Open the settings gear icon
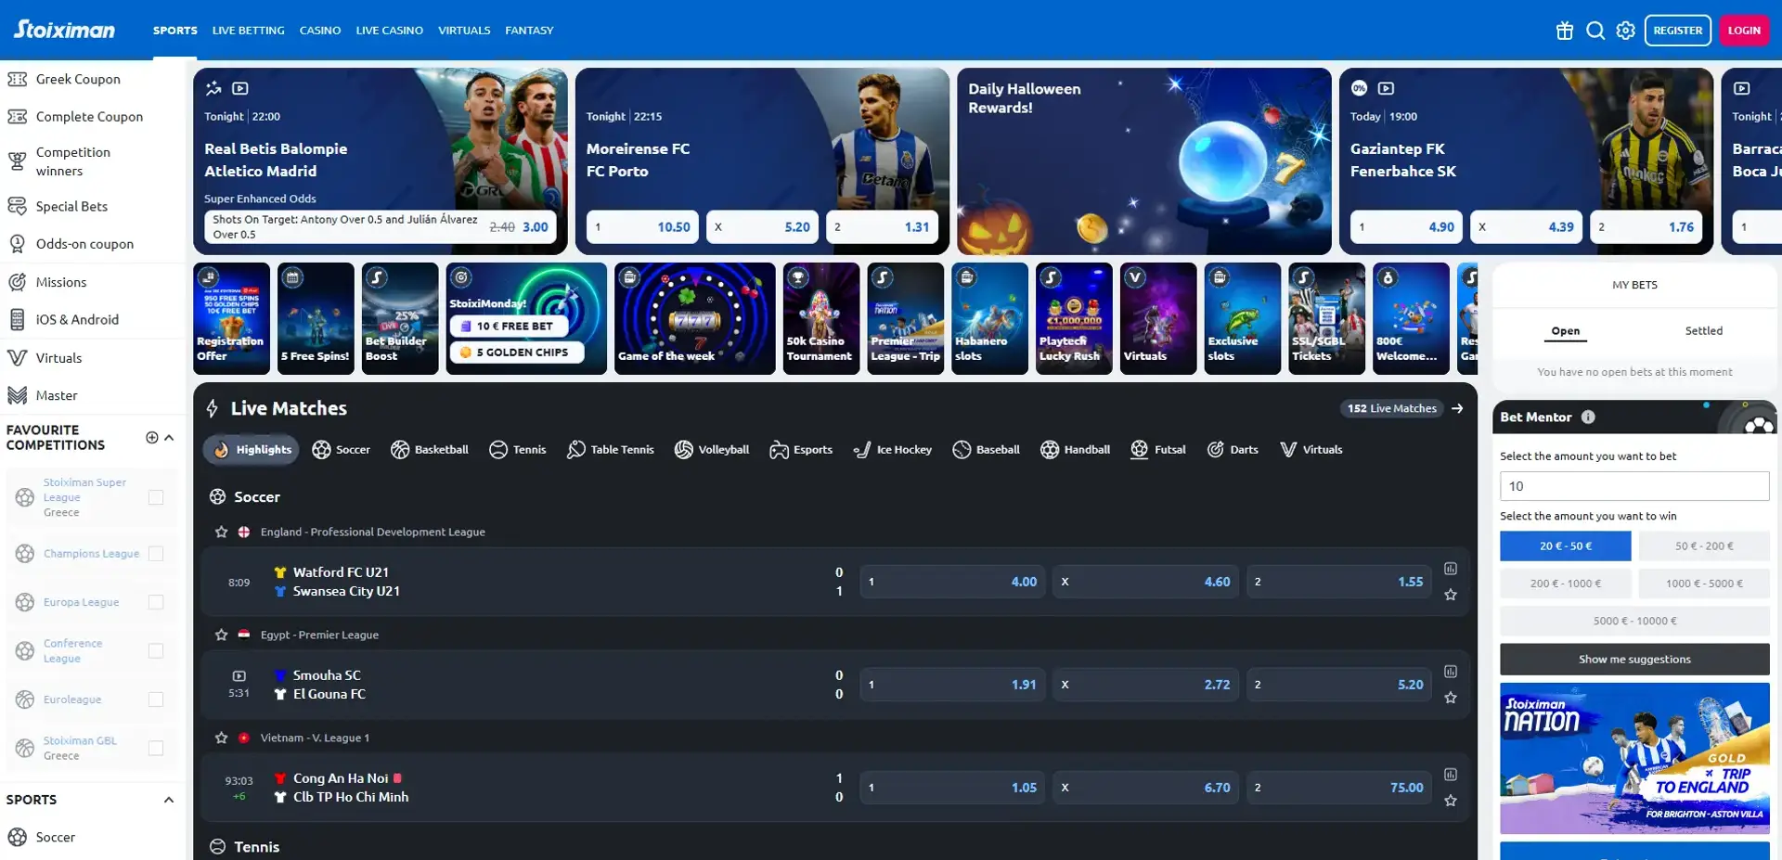 tap(1625, 30)
